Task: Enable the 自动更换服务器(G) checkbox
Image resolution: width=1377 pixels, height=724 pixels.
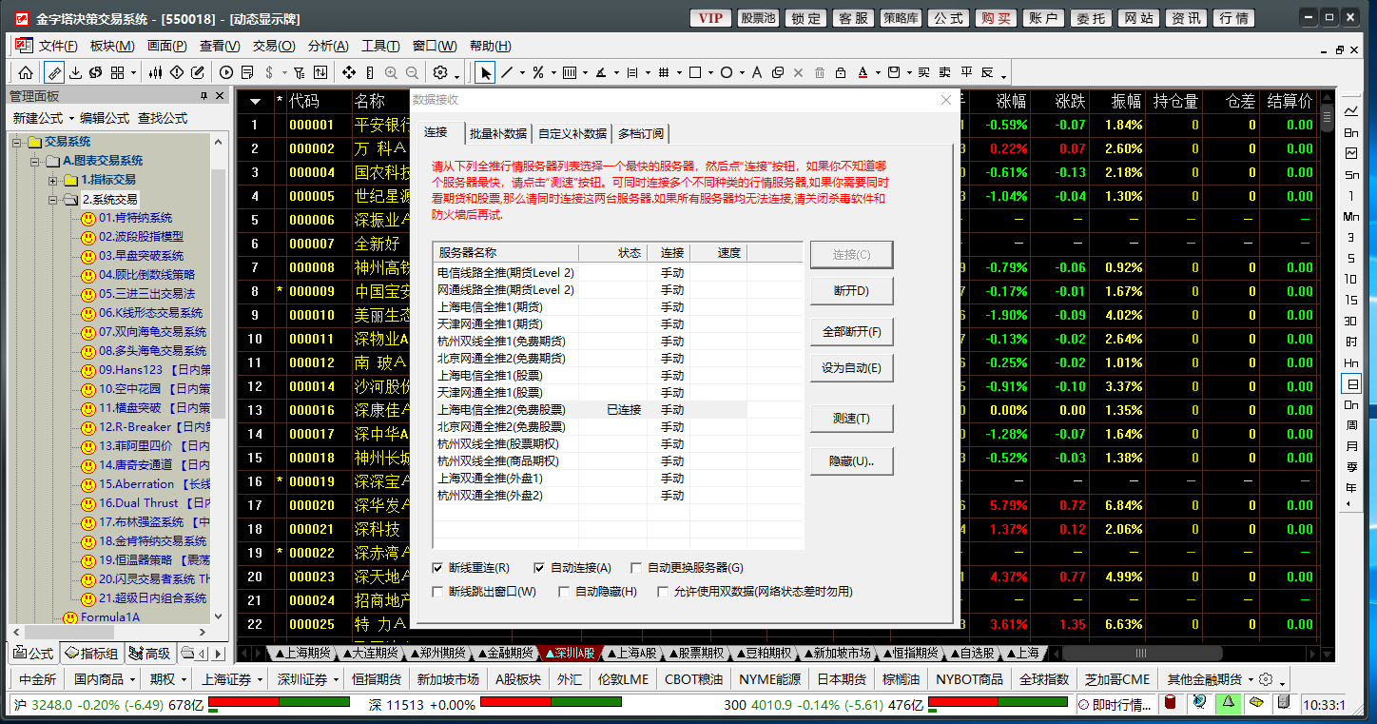Action: click(636, 568)
